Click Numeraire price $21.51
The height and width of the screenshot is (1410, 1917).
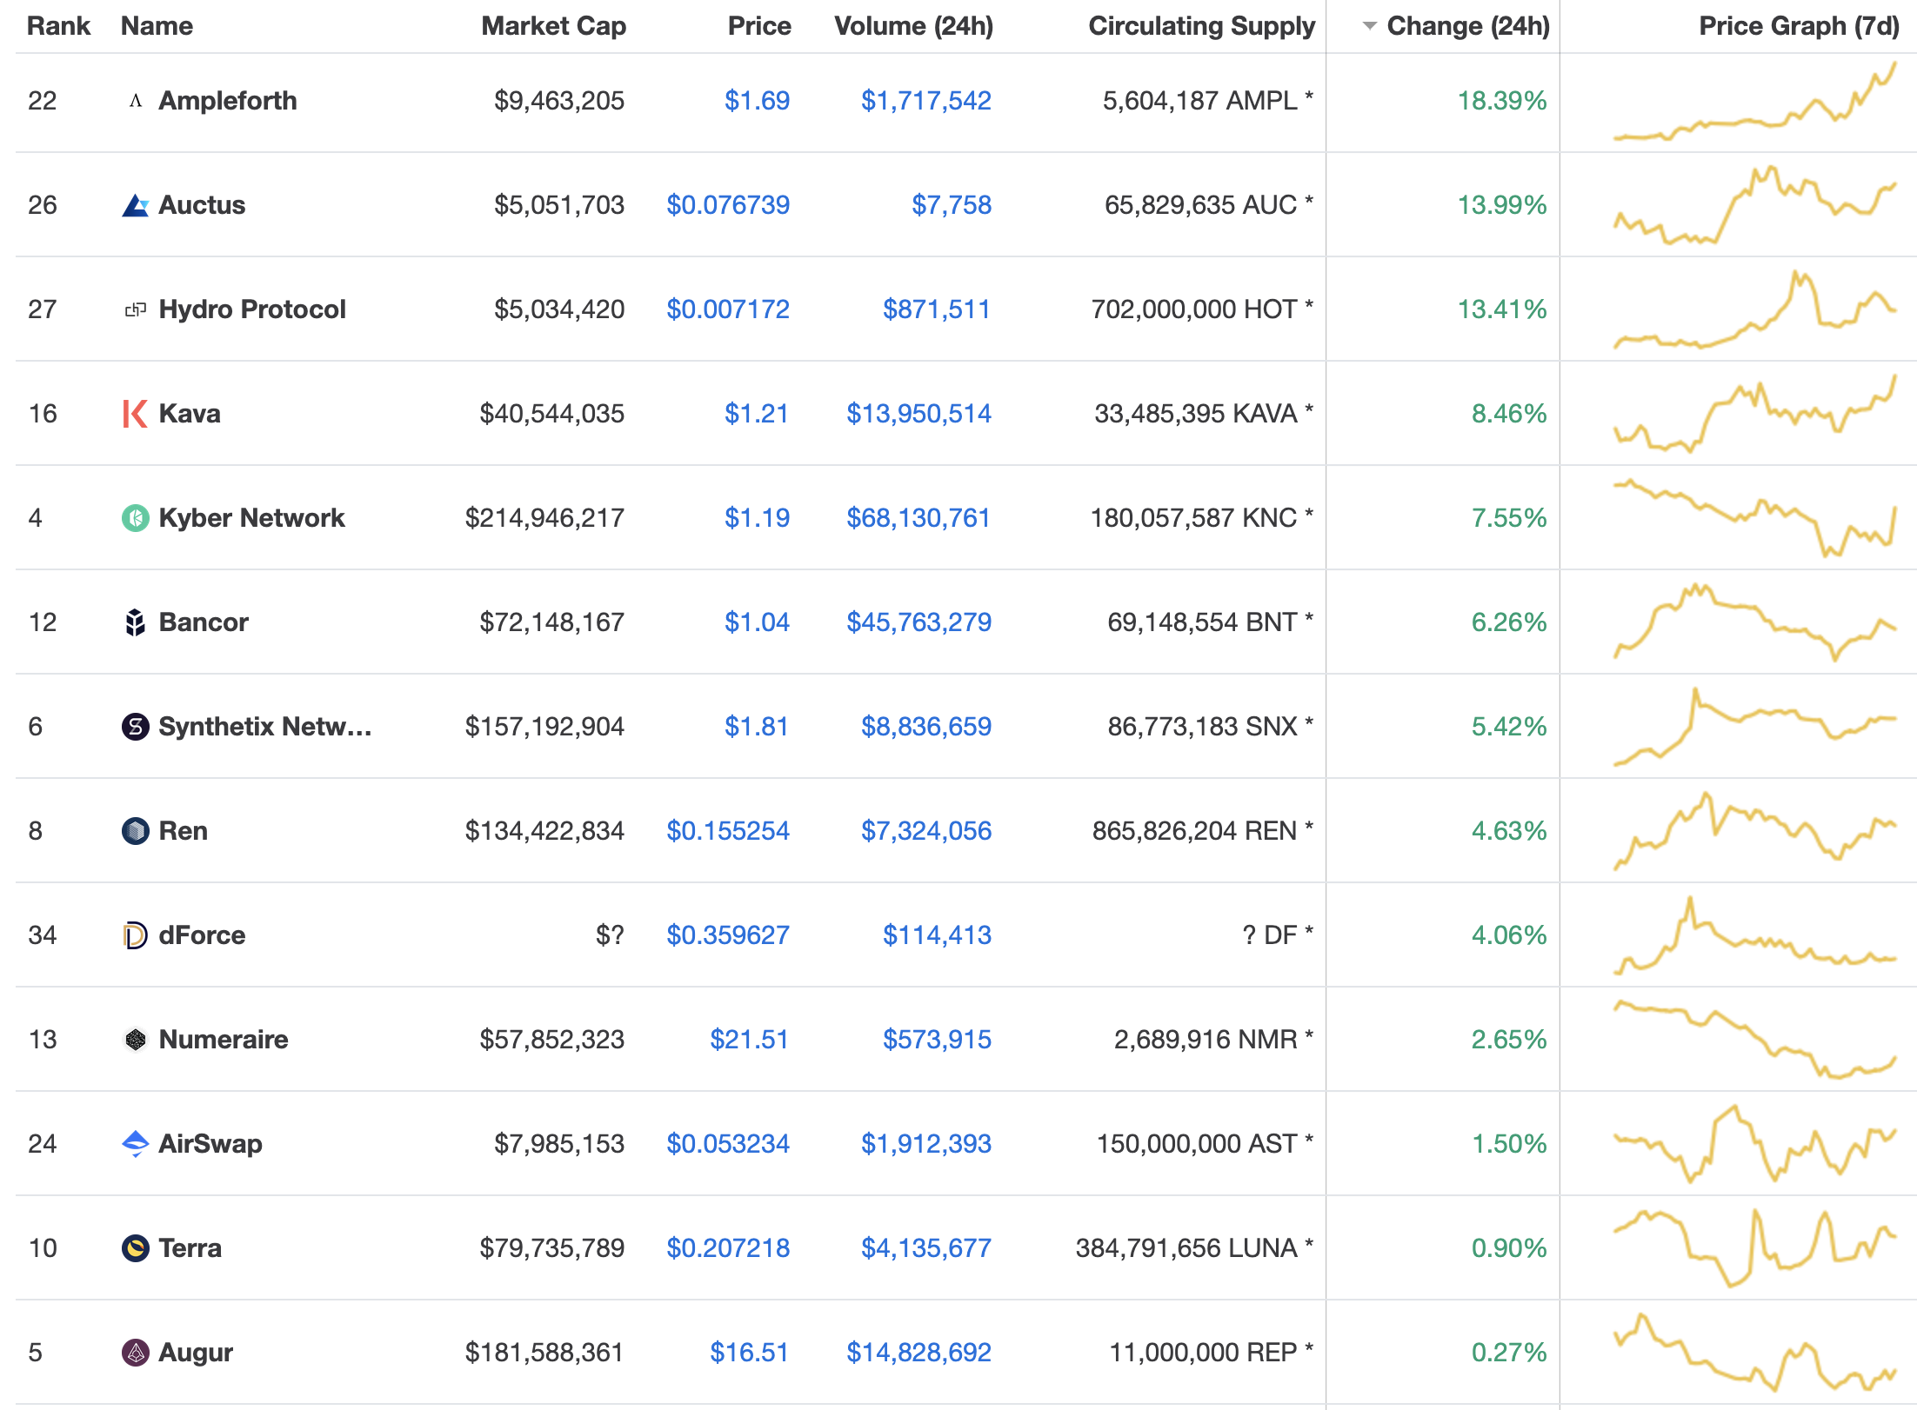[x=750, y=1040]
